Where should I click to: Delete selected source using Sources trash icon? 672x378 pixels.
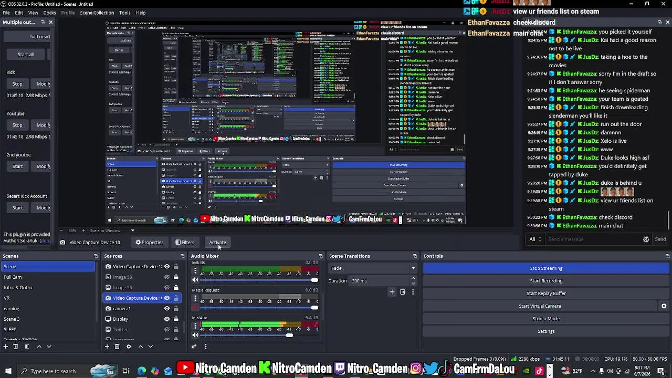click(x=117, y=346)
